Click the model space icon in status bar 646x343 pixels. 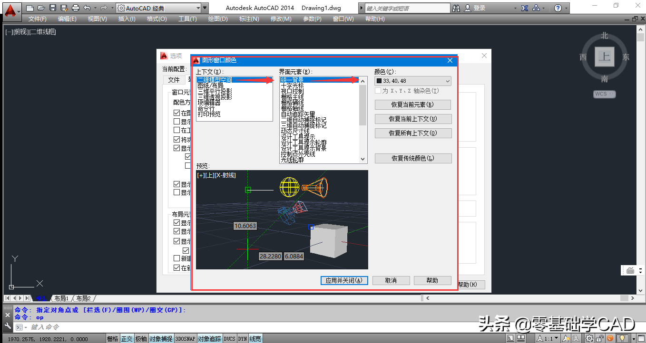[510, 338]
